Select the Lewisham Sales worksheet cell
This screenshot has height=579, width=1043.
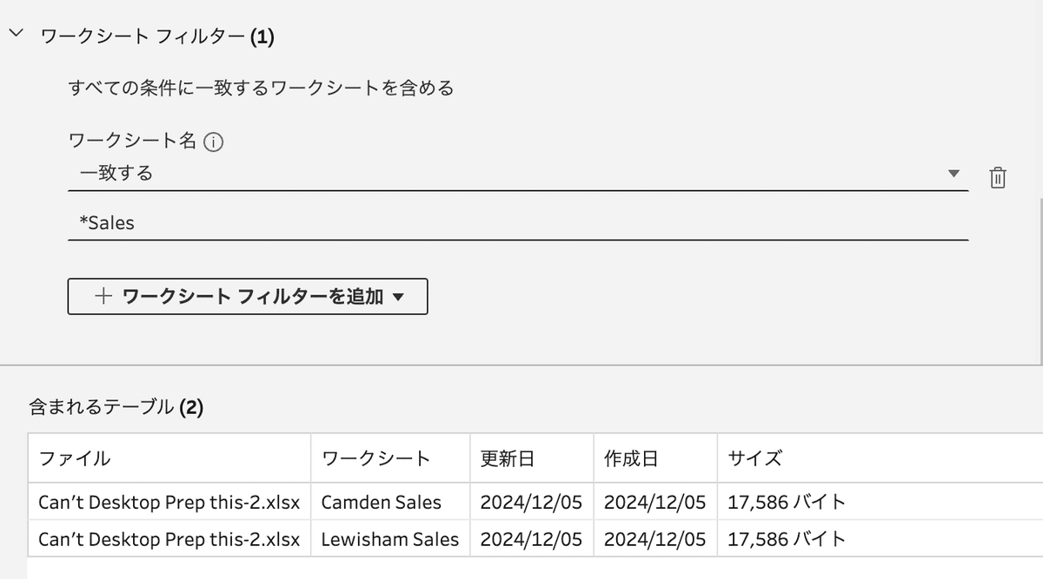point(390,539)
